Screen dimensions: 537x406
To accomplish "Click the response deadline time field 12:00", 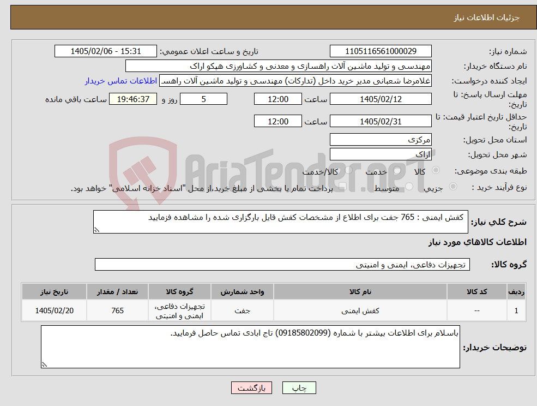I will (x=277, y=99).
